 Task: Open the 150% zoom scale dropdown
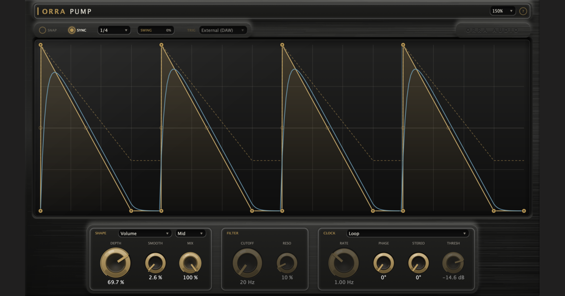point(502,11)
